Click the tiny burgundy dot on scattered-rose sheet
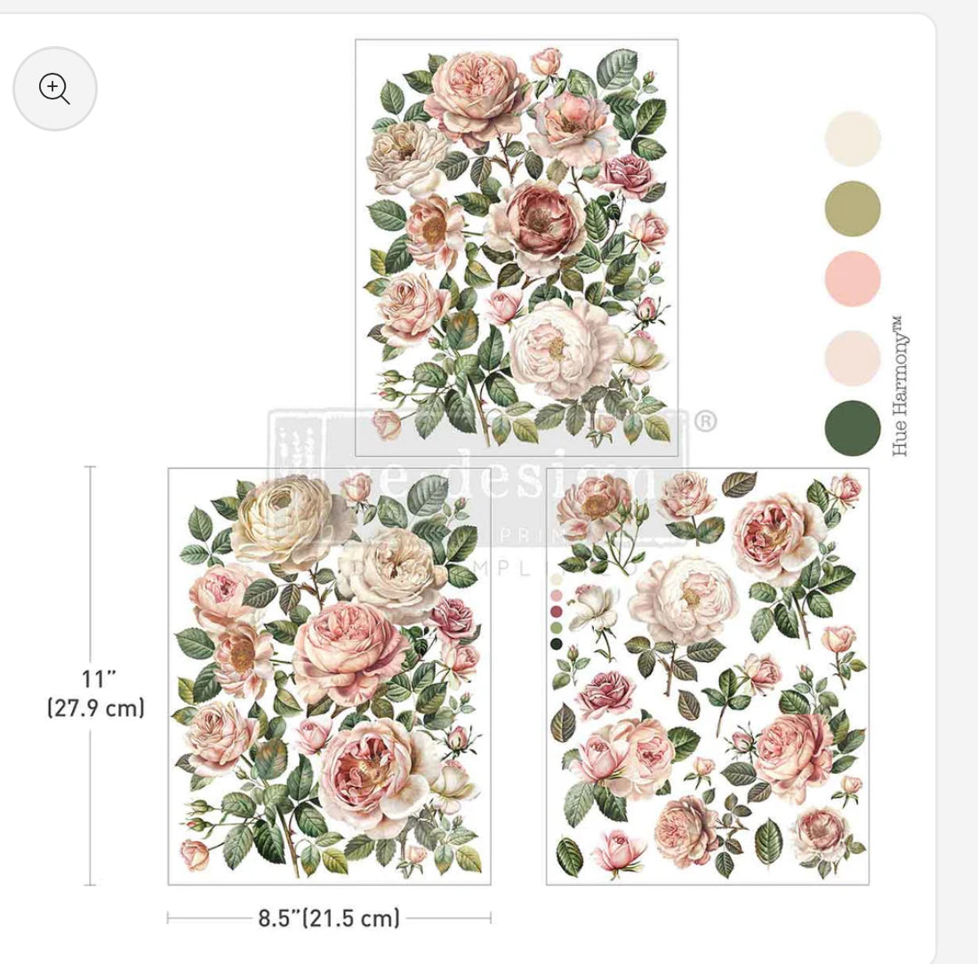 [x=556, y=611]
